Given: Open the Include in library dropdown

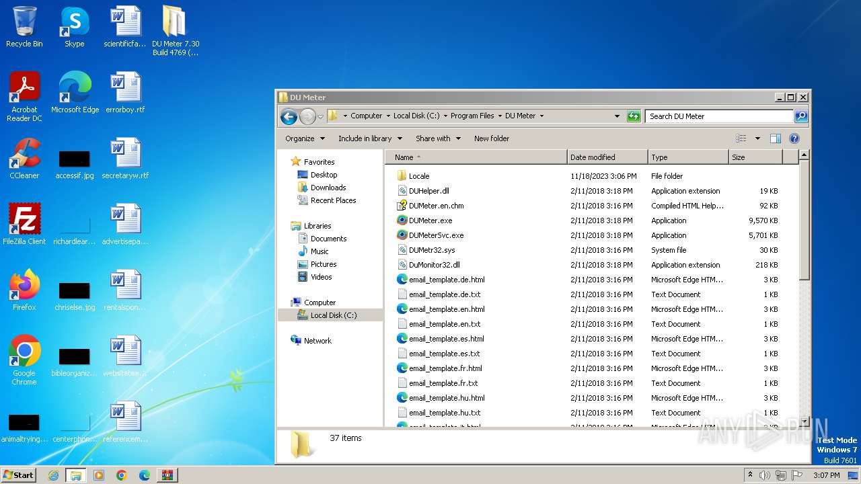Looking at the screenshot, I should click(x=370, y=138).
